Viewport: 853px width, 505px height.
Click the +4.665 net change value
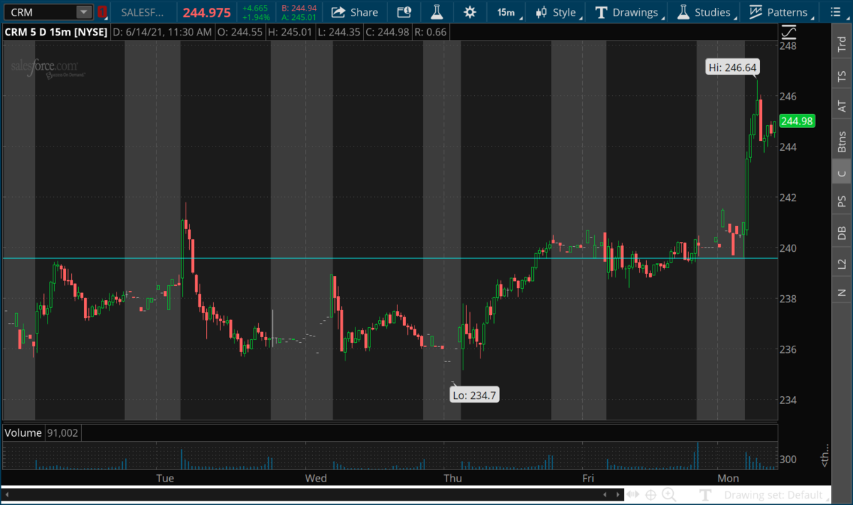[x=255, y=8]
